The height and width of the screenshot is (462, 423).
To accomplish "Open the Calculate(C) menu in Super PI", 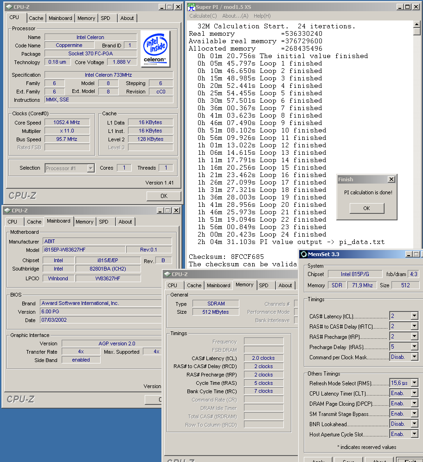I will pos(203,16).
